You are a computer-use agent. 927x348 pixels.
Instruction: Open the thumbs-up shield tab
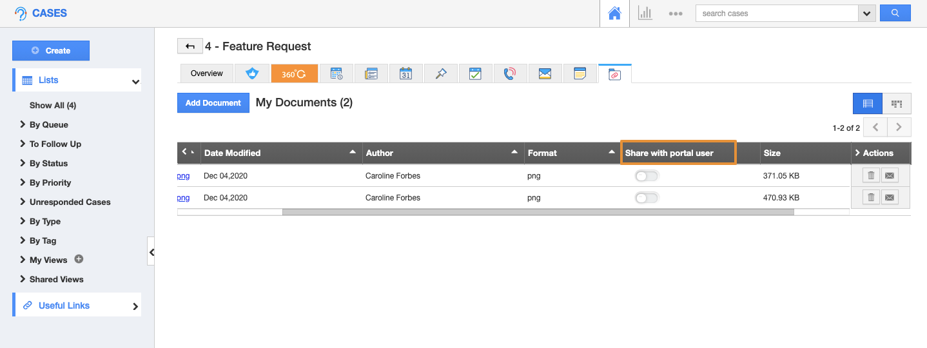click(252, 73)
